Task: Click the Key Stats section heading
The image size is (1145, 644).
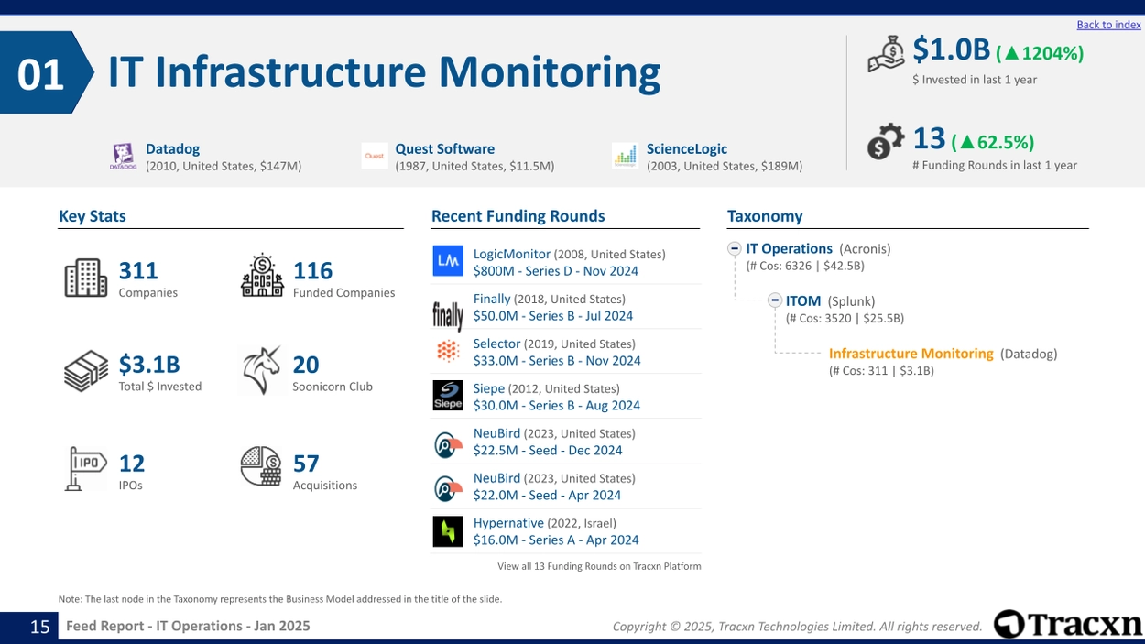Action: coord(93,216)
